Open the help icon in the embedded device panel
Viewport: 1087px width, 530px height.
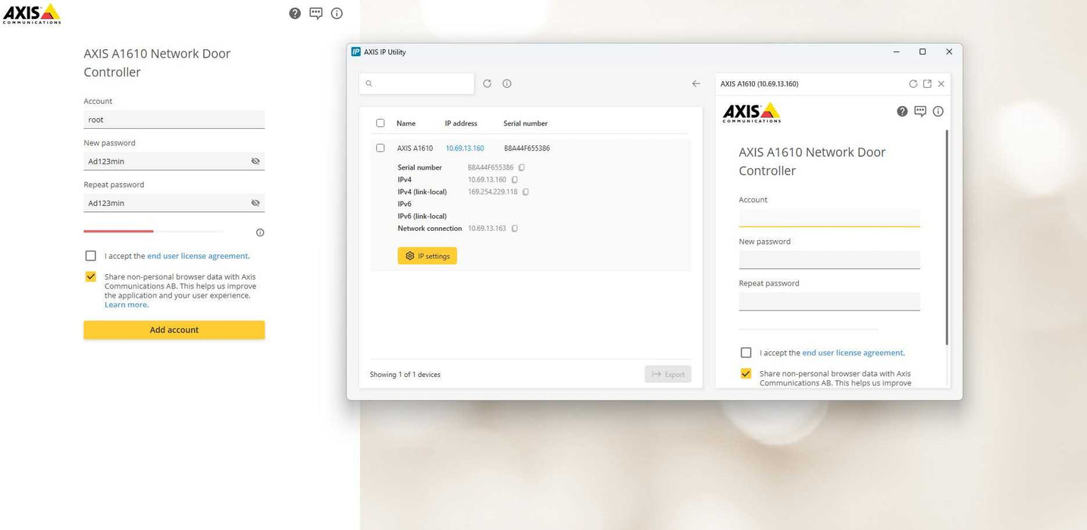pyautogui.click(x=902, y=111)
